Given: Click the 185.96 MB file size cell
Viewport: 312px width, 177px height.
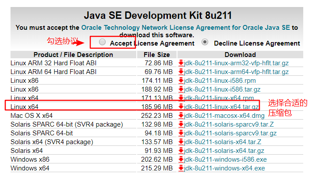Looking at the screenshot, I should (x=157, y=107).
